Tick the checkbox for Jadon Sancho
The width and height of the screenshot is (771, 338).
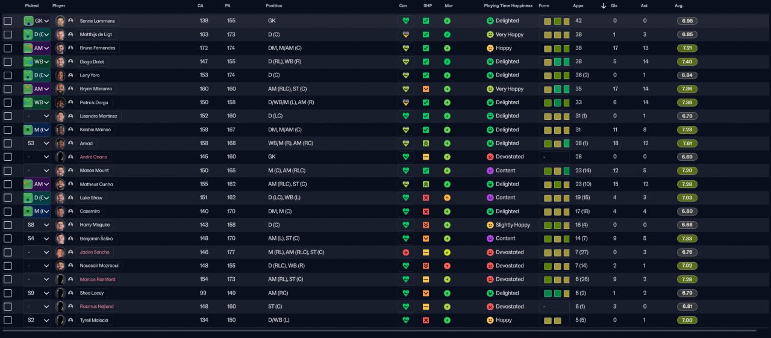click(8, 252)
